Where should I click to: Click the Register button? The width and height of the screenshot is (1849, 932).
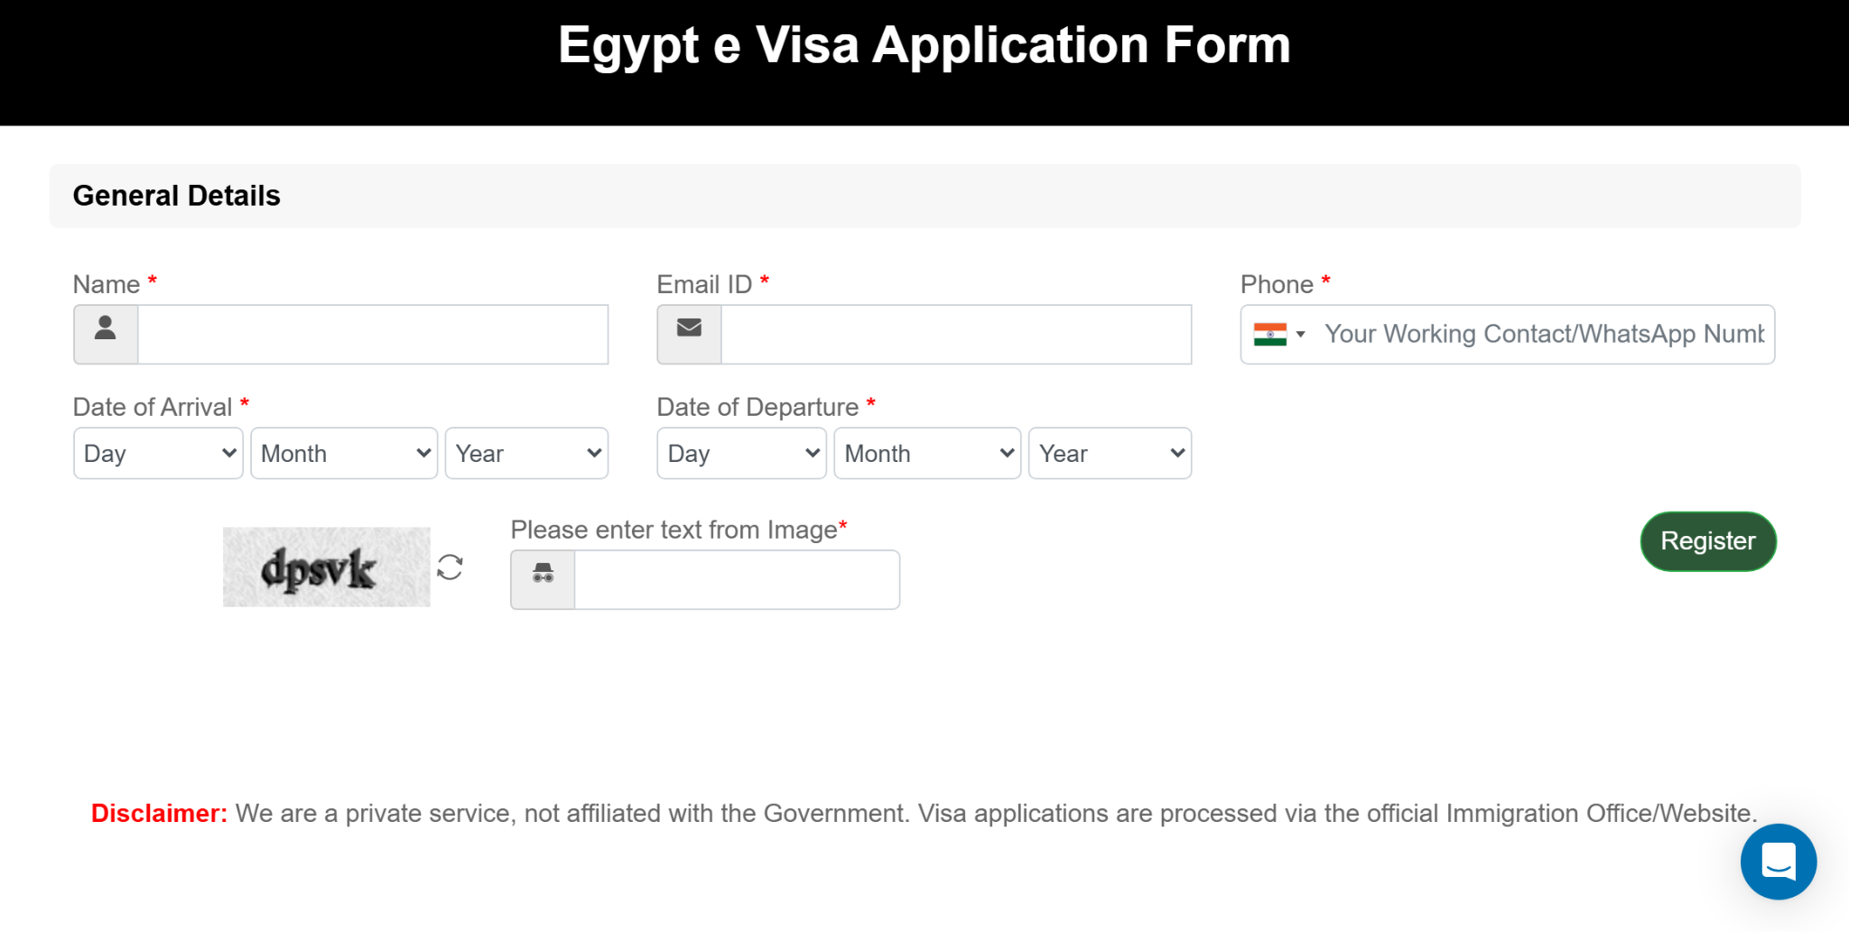[1707, 541]
